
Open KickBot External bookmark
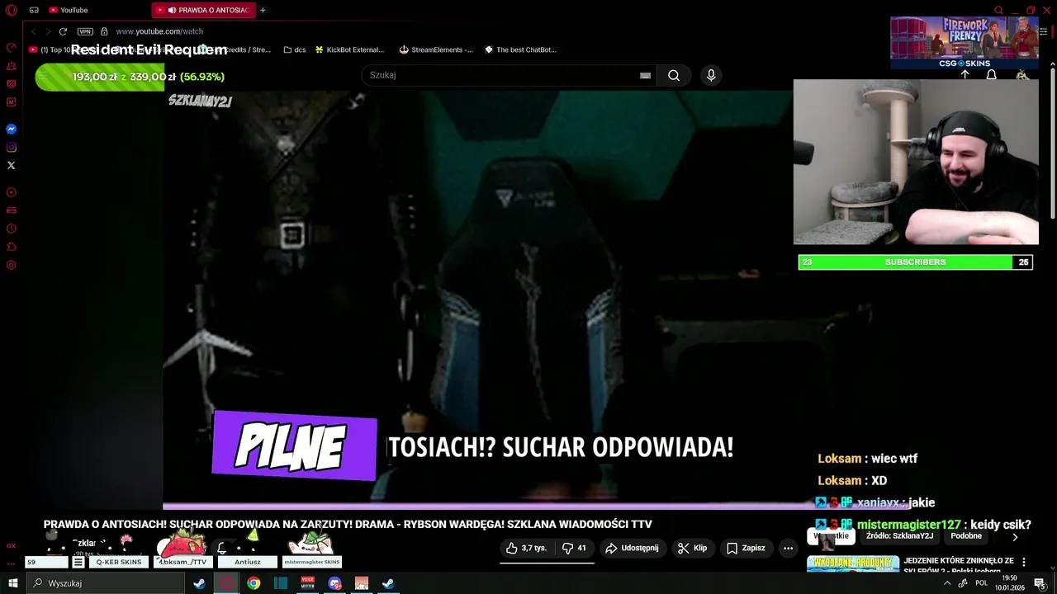click(x=349, y=49)
